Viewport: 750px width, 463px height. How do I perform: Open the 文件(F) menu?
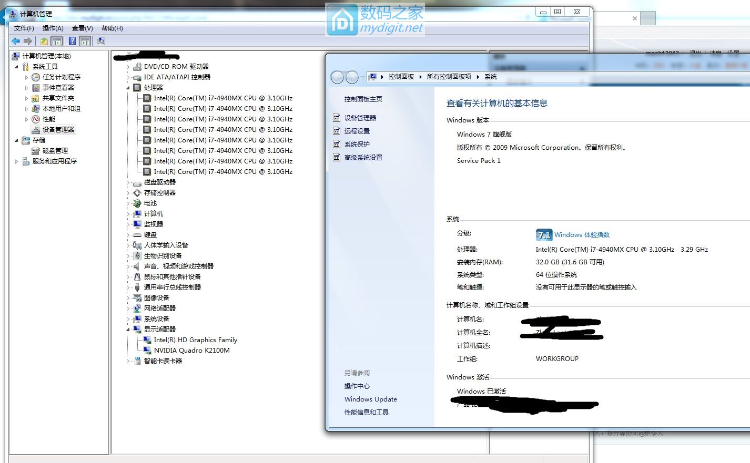[24, 28]
